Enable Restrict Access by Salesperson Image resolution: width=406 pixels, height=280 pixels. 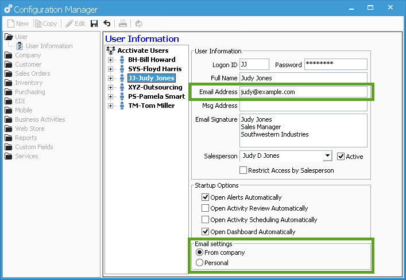click(243, 170)
